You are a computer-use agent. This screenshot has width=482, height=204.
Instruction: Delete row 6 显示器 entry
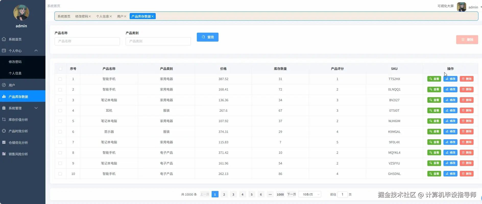pos(467,132)
